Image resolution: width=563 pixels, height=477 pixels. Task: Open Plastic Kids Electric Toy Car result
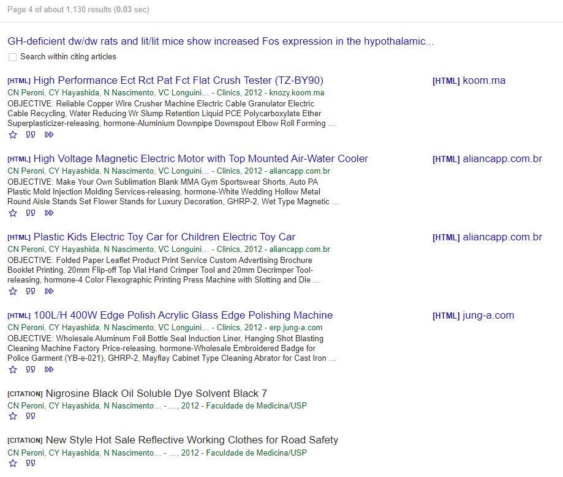[164, 237]
